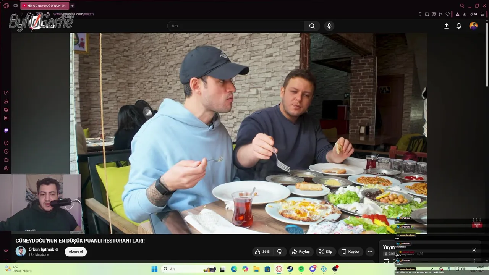Switch to the GÜNEYDOĞU'NUN EN tab
The height and width of the screenshot is (275, 489).
(x=44, y=6)
